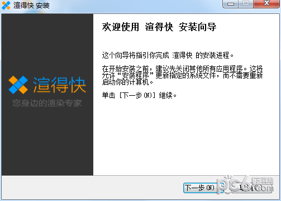The height and width of the screenshot is (201, 281).
Task: Click the empty title bar area beside the title
Action: (136, 6)
